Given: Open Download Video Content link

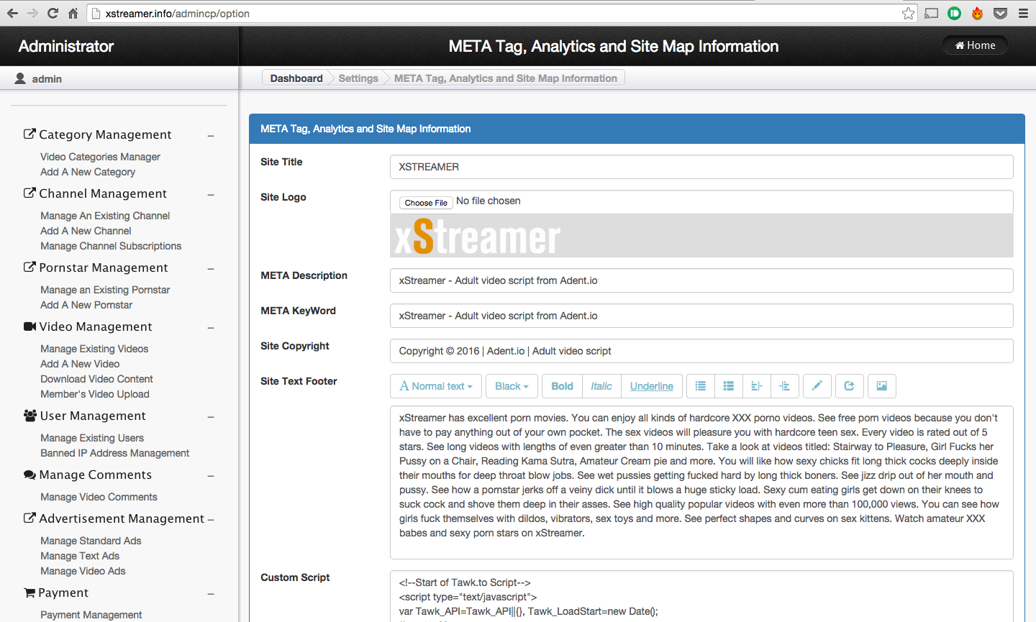Looking at the screenshot, I should (x=96, y=379).
